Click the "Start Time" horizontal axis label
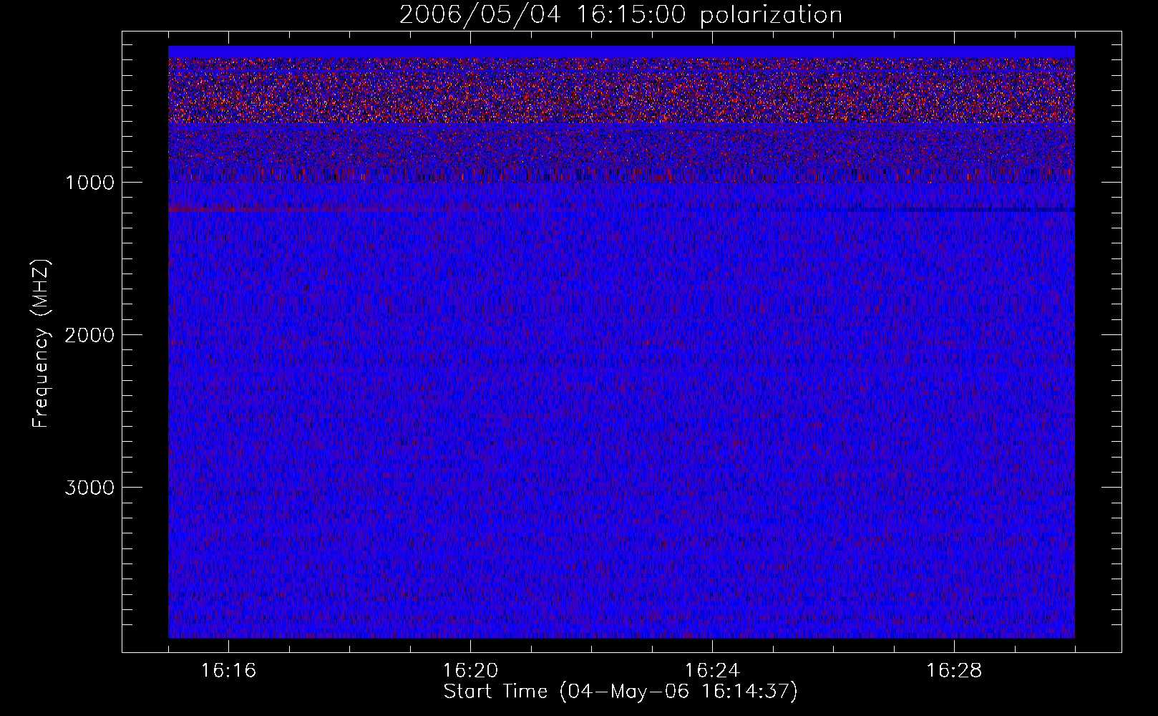This screenshot has width=1158, height=716. pyautogui.click(x=495, y=692)
